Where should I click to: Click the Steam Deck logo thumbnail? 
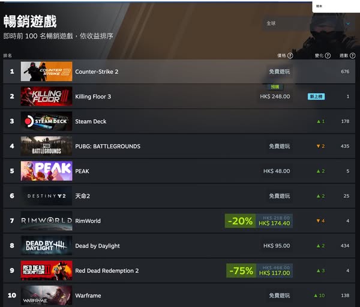click(x=46, y=121)
